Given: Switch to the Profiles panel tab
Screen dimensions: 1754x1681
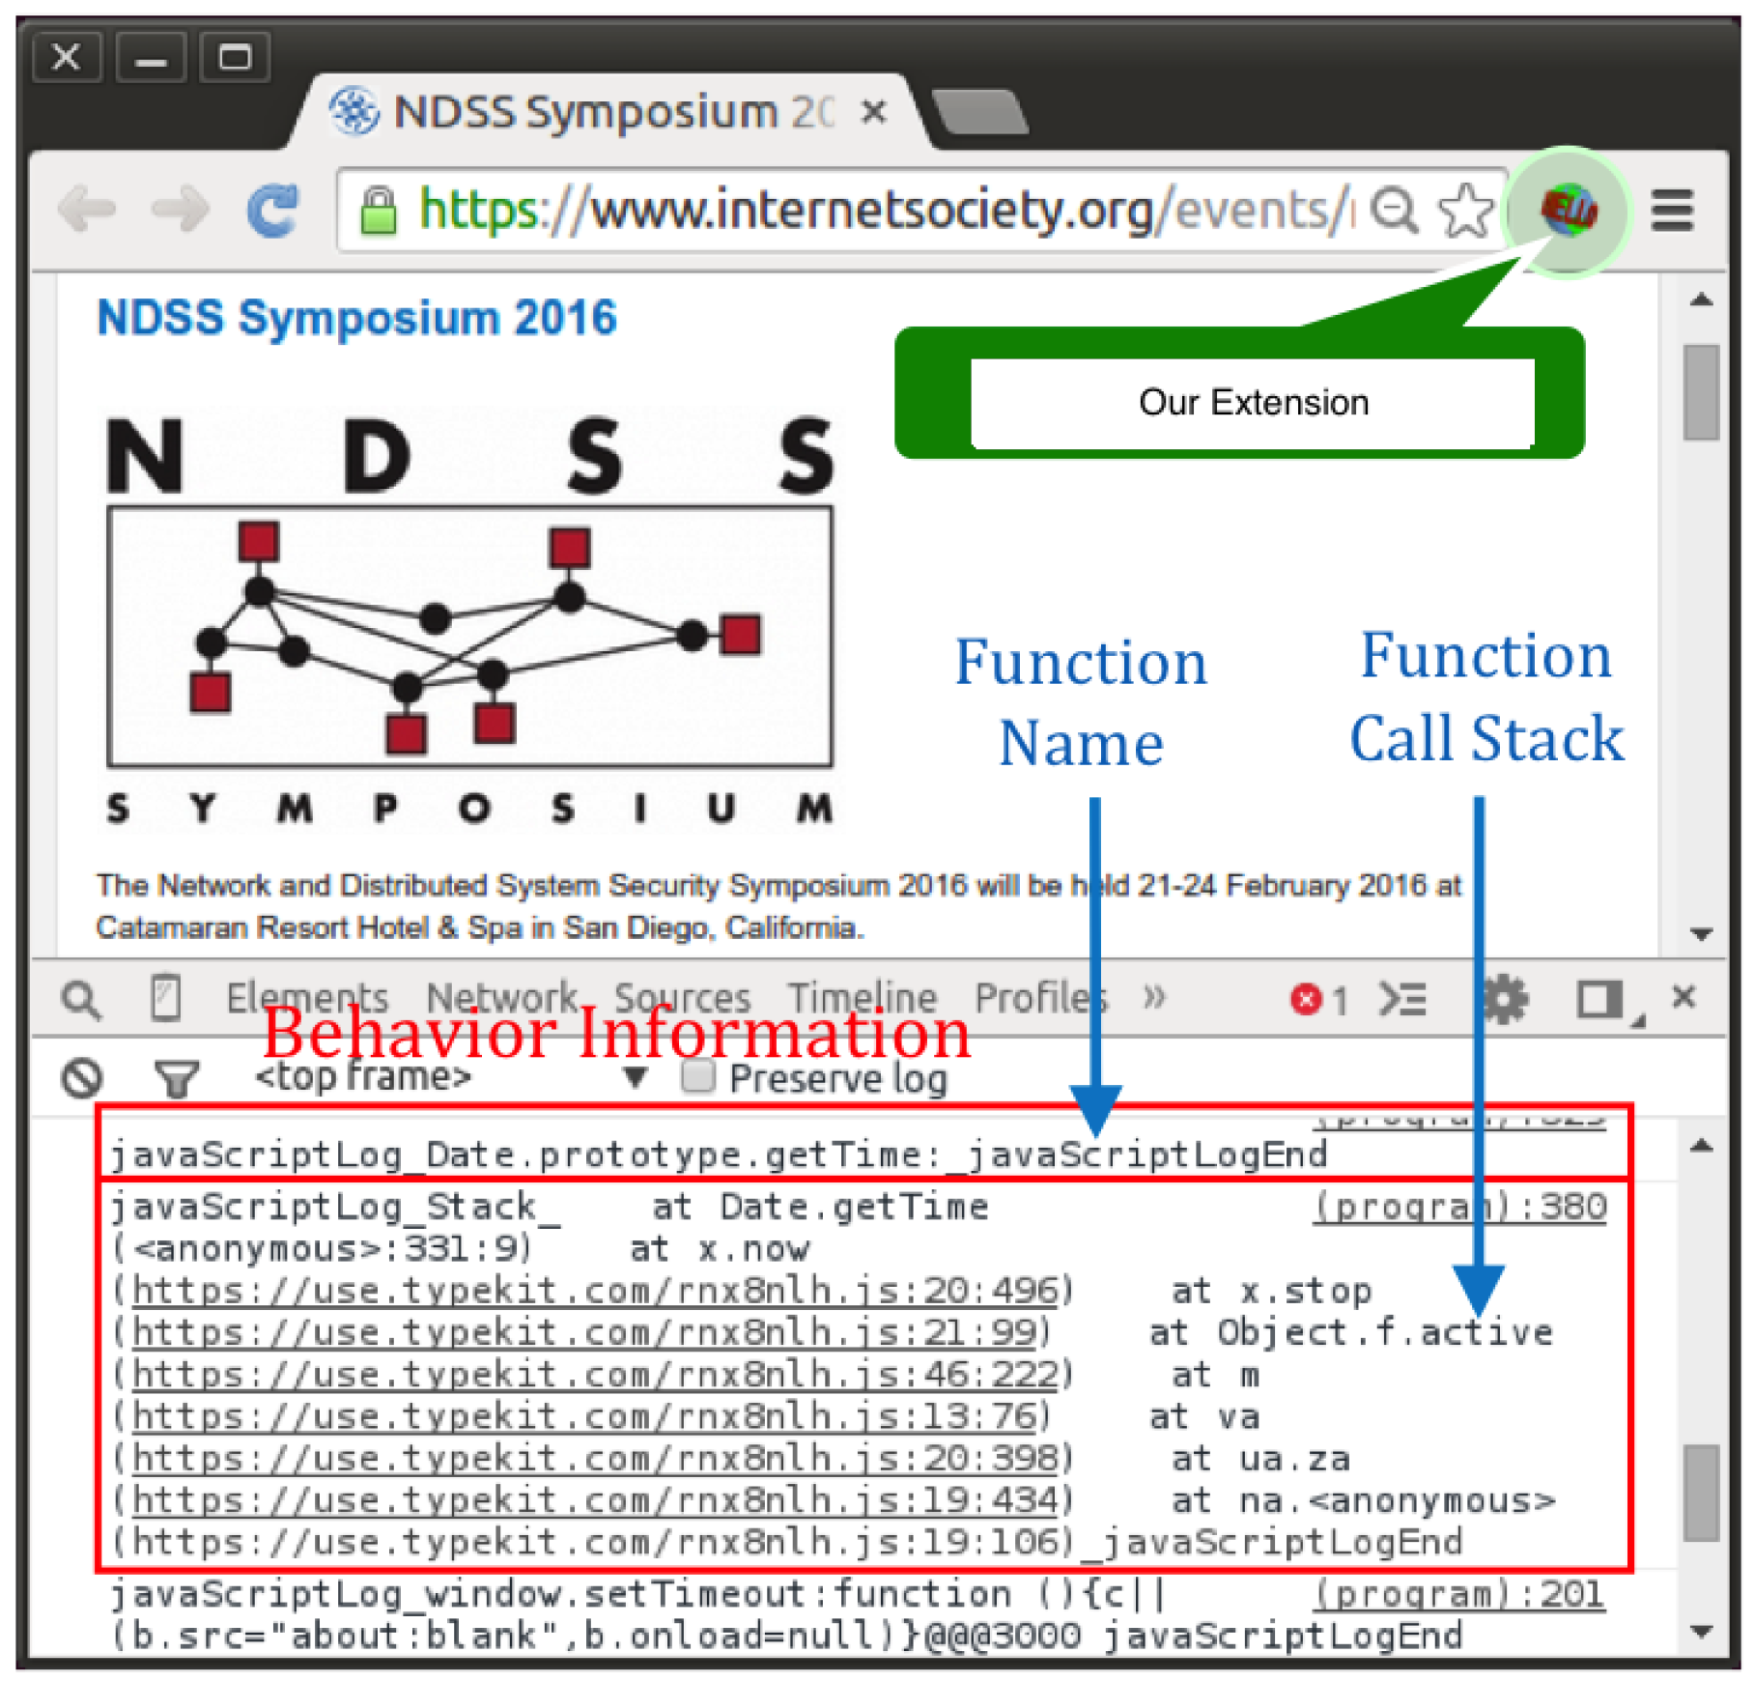Looking at the screenshot, I should pyautogui.click(x=1041, y=997).
